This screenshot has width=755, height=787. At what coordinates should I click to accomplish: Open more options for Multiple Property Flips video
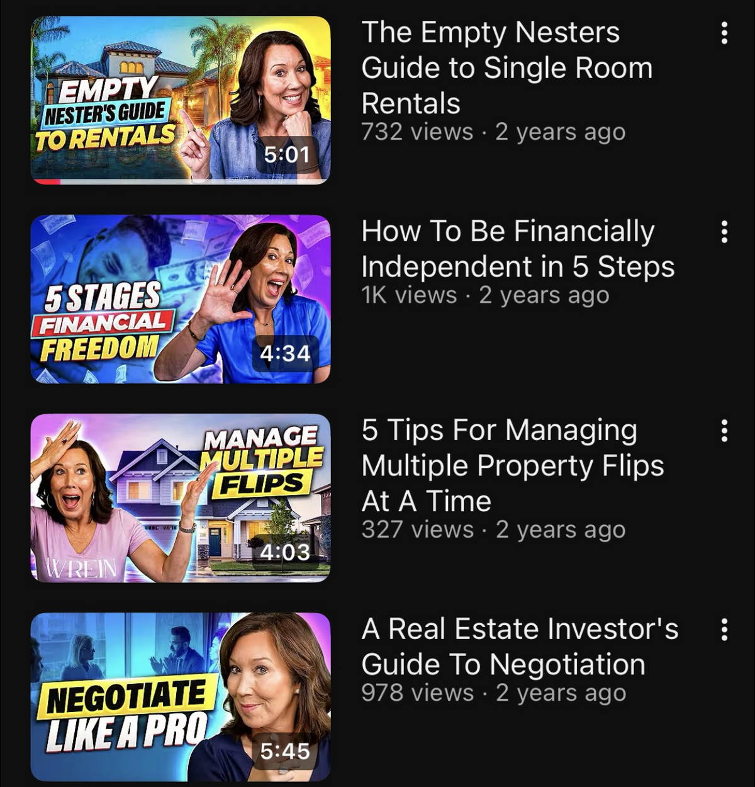[x=724, y=431]
